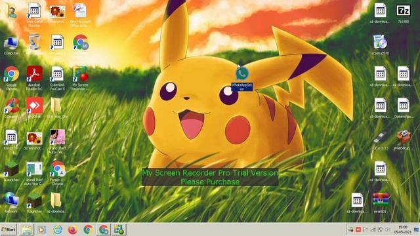Screen dimensions: 420x236
Task: Open the Start menu button
Action: pos(9,229)
